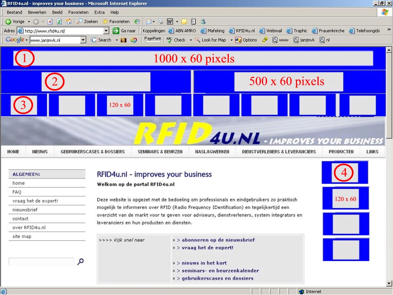This screenshot has width=393, height=295.
Task: Open Zoeken search pane
Action: (x=87, y=22)
